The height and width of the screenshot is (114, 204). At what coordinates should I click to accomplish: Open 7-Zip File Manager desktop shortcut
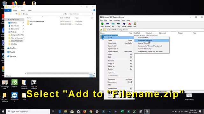34,85
